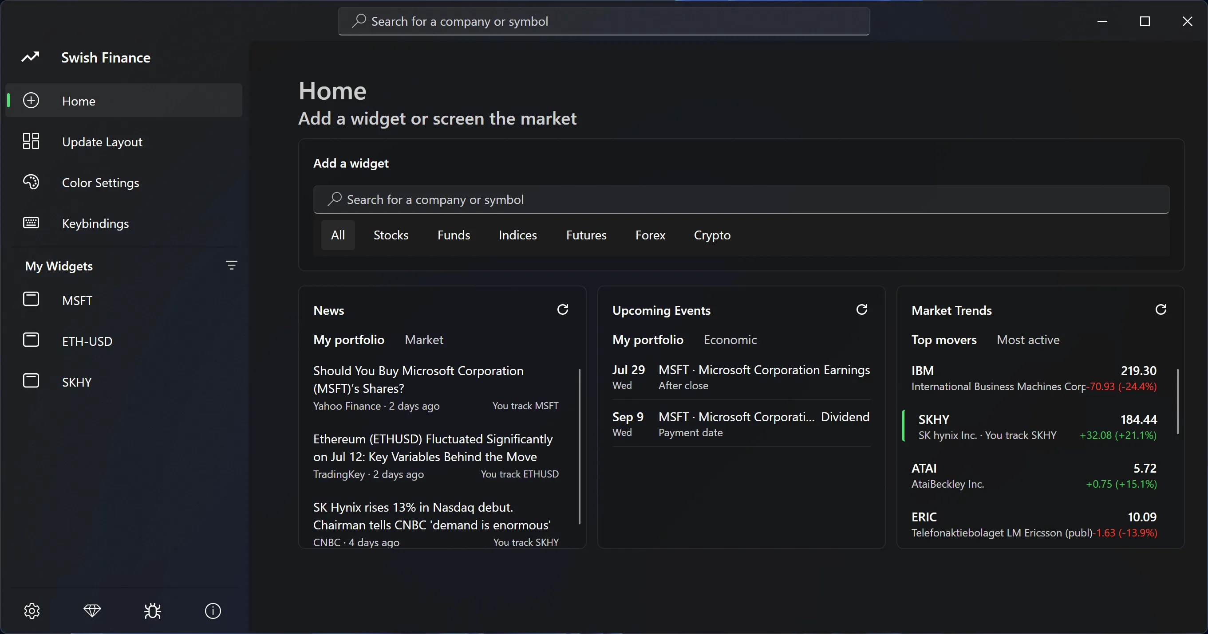Screen dimensions: 1208x634
Task: Click the Update Layout grid icon
Action: (x=31, y=141)
